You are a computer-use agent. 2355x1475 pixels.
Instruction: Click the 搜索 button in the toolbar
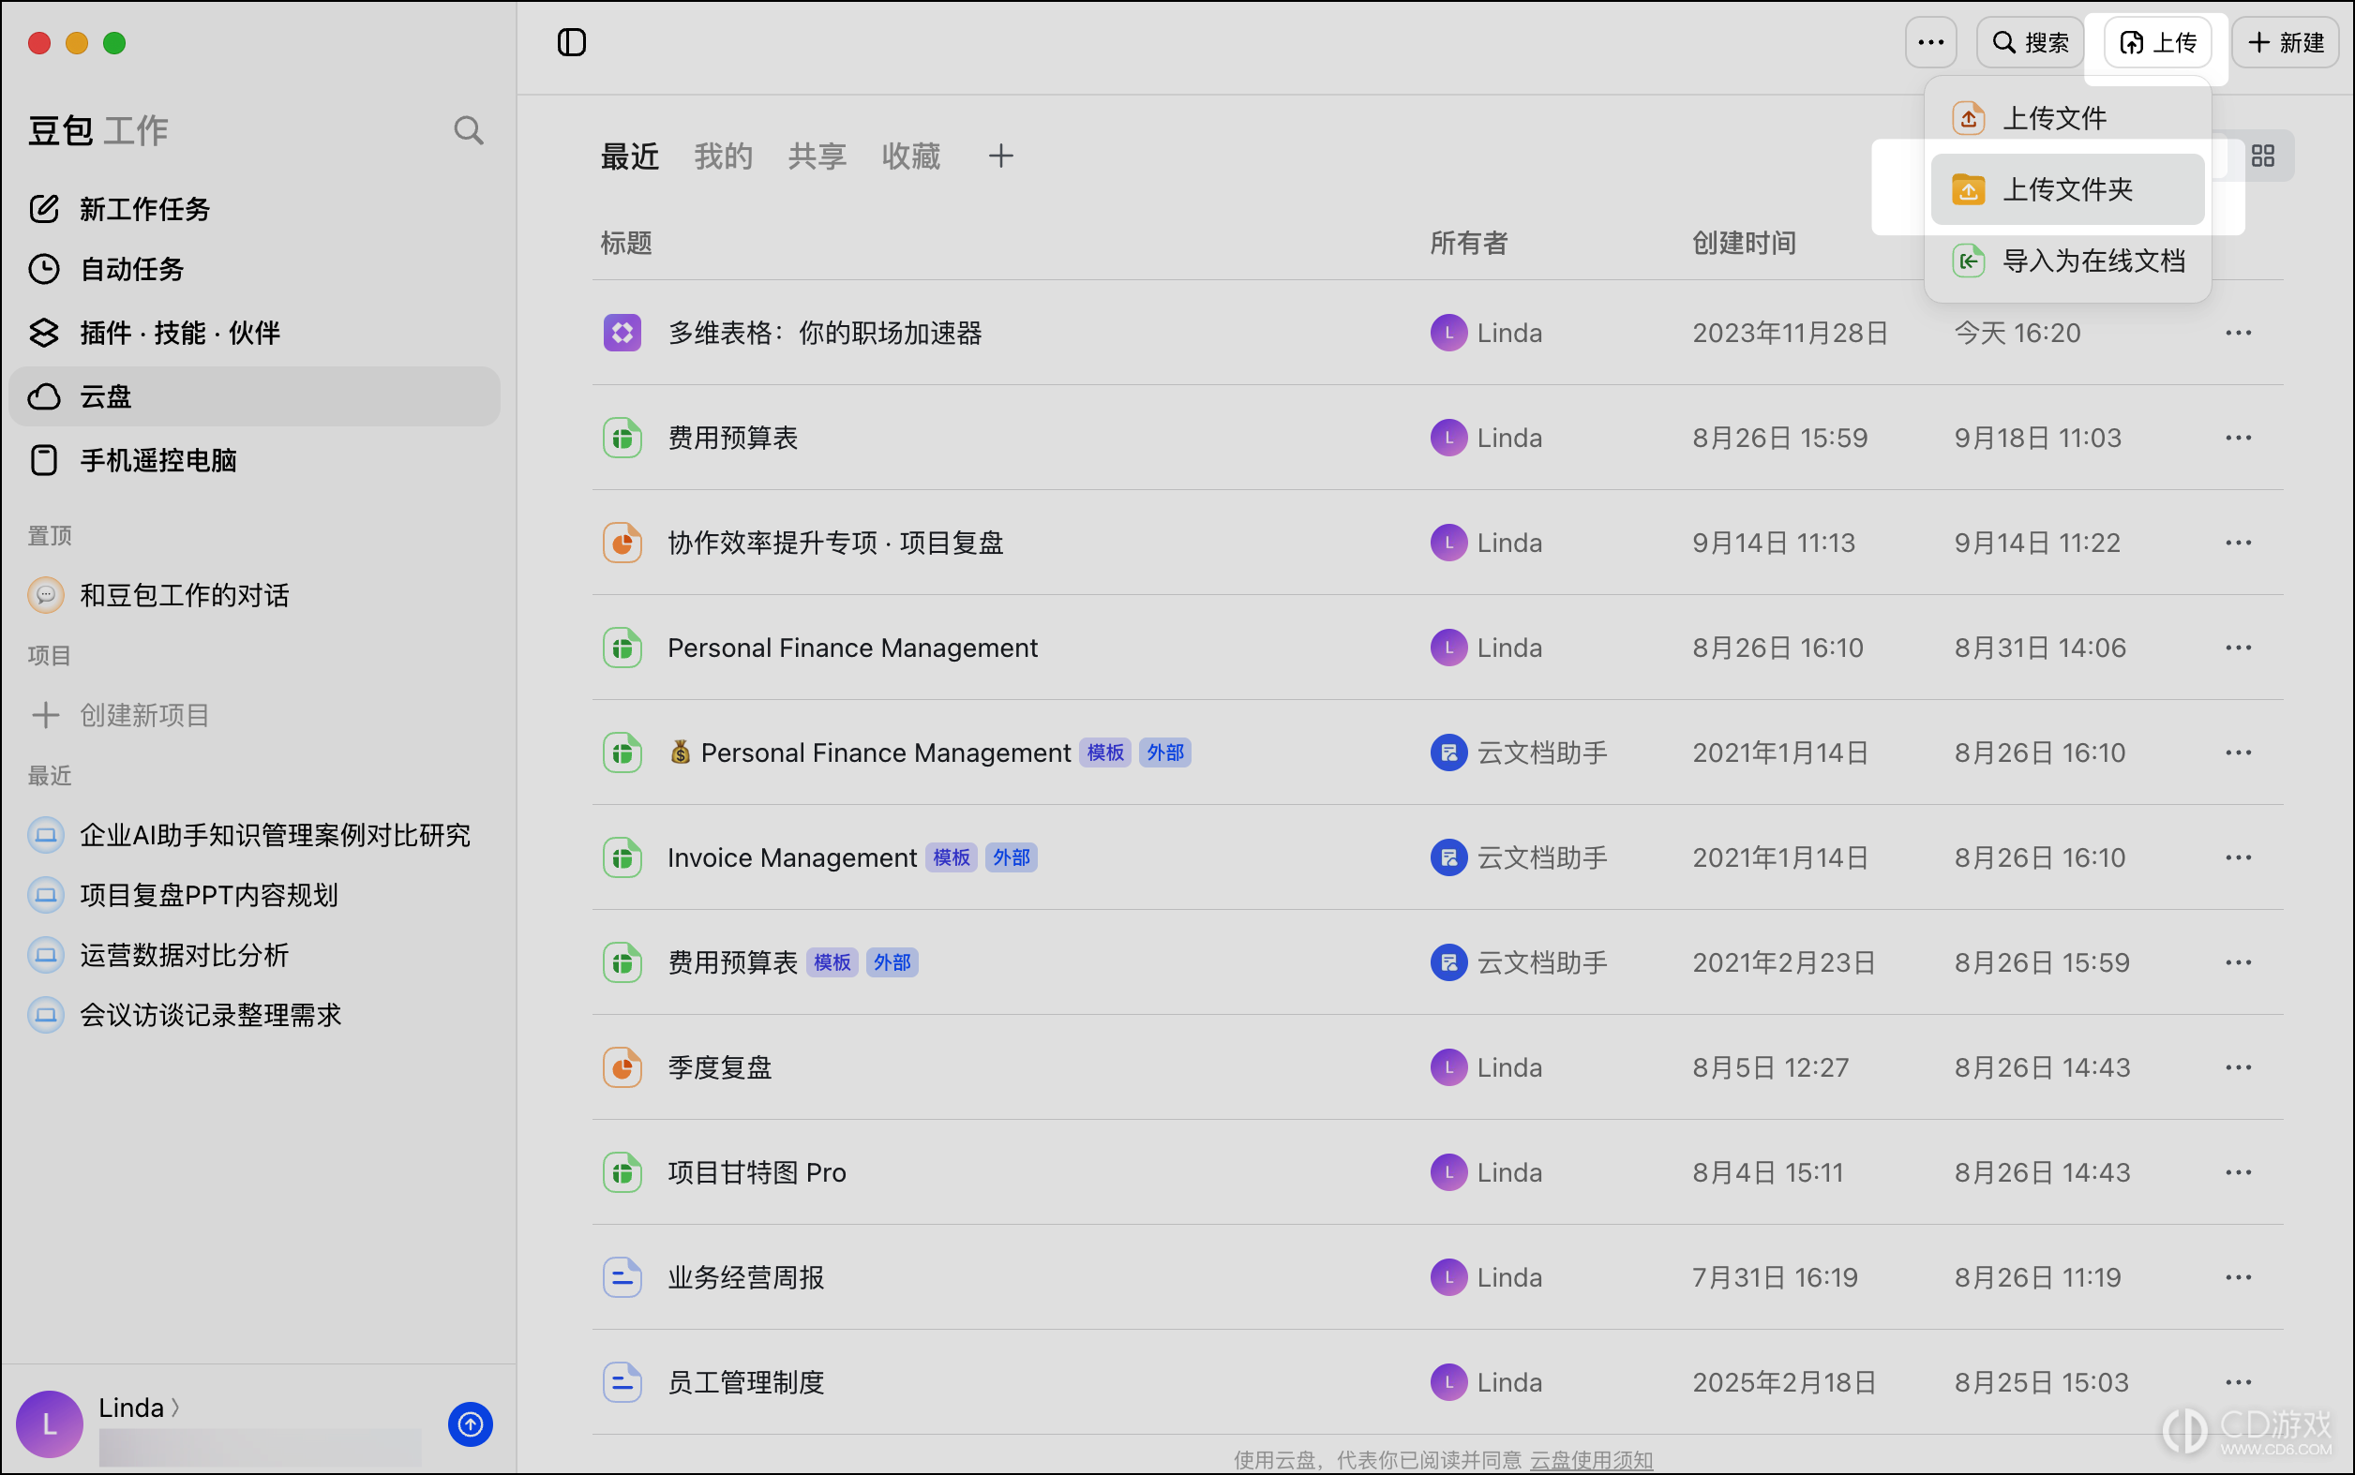point(2030,42)
